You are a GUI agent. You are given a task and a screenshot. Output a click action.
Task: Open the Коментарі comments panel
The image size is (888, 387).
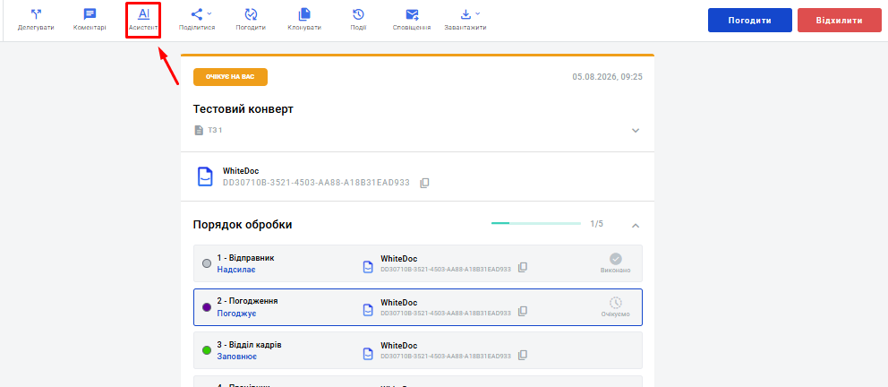click(x=90, y=20)
